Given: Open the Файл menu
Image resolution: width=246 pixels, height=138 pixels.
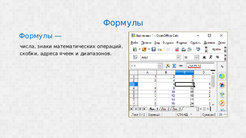Looking at the screenshot, I should (x=134, y=43).
